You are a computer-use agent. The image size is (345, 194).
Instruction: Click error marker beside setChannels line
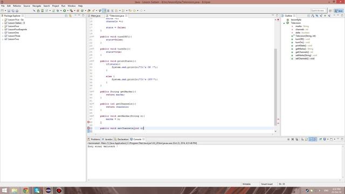(88, 128)
